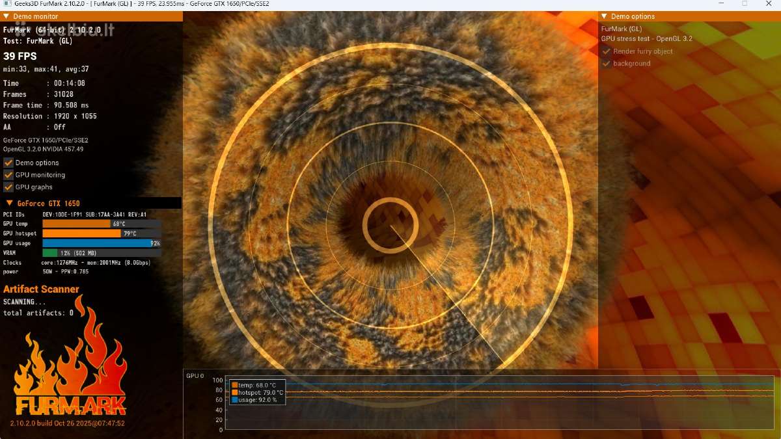Click the window title bar text
Viewport: 781px width, 439px height.
click(141, 4)
